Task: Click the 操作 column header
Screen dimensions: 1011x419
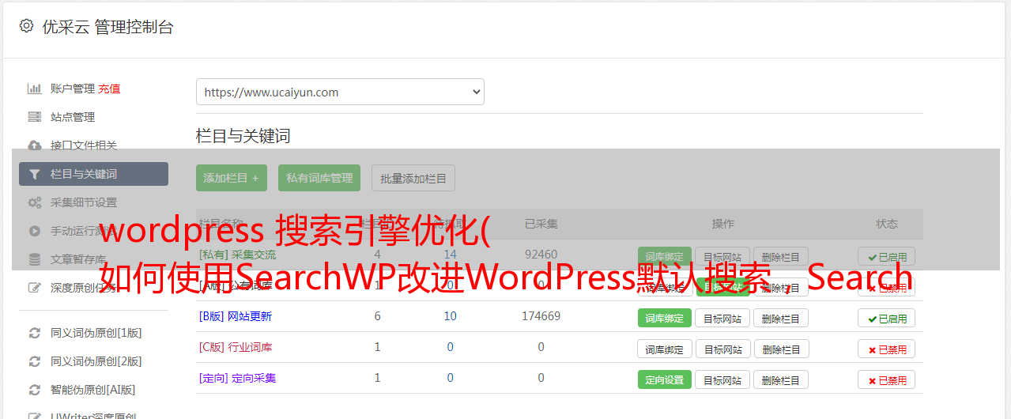Action: 722,224
